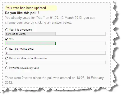Click the result bar under "I have no idea"
Viewport: 121px width, 95px height.
(x=55, y=62)
